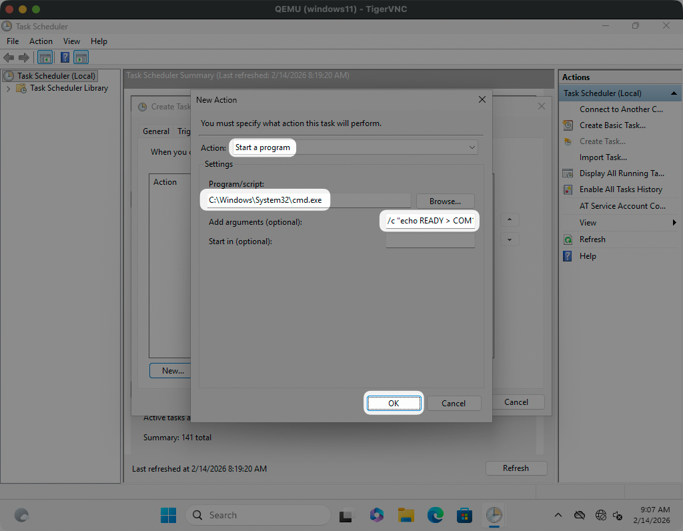This screenshot has height=531, width=683.
Task: Collapse the Task Scheduler (Local) actions section
Action: click(x=674, y=93)
